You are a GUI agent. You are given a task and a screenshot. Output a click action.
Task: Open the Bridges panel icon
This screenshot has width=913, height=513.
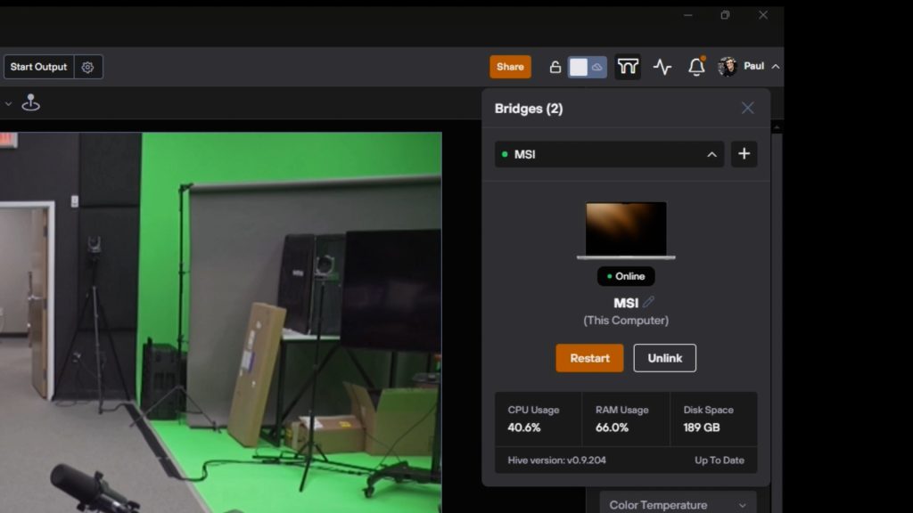[628, 67]
